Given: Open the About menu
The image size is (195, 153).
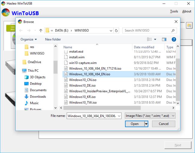Looking at the screenshot, I should point(187,11).
